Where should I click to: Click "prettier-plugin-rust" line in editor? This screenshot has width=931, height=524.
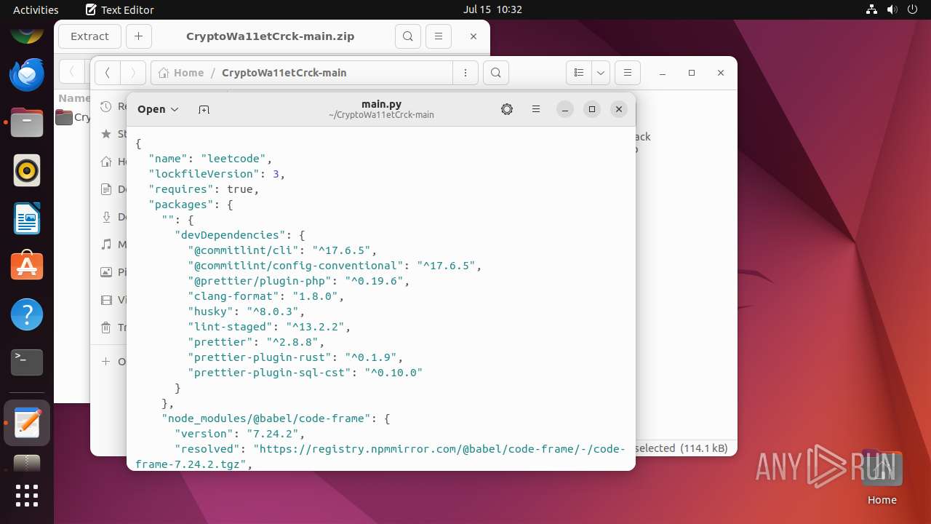point(295,357)
